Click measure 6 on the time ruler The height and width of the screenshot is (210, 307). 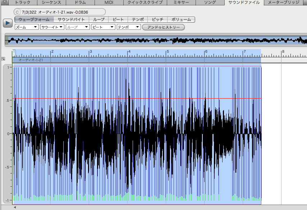click(x=206, y=52)
